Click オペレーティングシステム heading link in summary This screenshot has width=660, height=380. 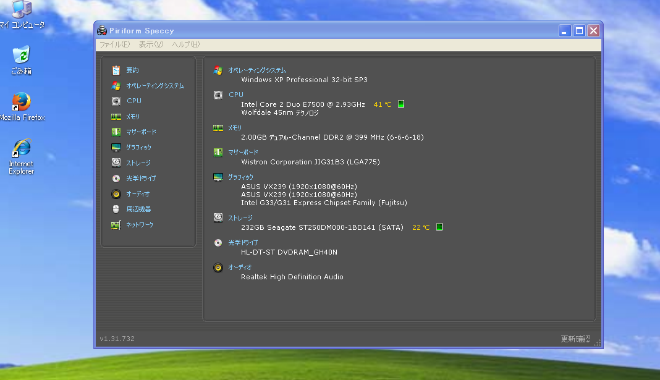(257, 70)
